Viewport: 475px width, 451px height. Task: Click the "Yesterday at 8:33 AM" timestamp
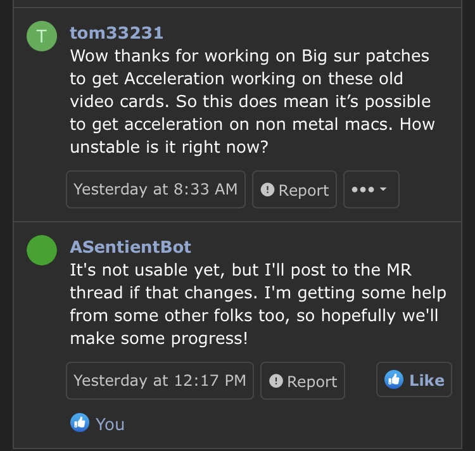pos(155,189)
